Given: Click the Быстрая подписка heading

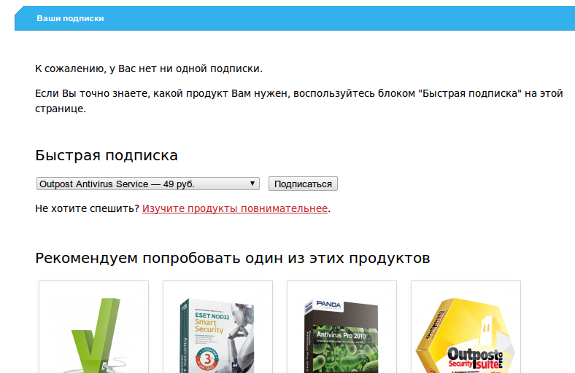Looking at the screenshot, I should tap(107, 155).
